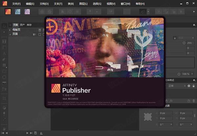
Task: Open the 第三方许可证 link on splash
Action: [73, 99]
